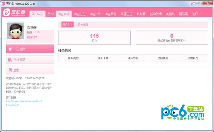Click the 任务个数 column header
The height and width of the screenshot is (132, 214).
[x=103, y=58]
